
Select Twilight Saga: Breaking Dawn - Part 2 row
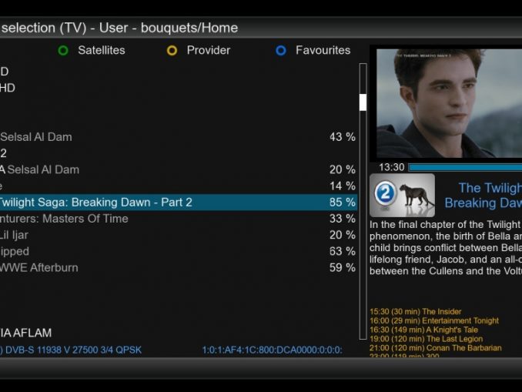click(179, 203)
